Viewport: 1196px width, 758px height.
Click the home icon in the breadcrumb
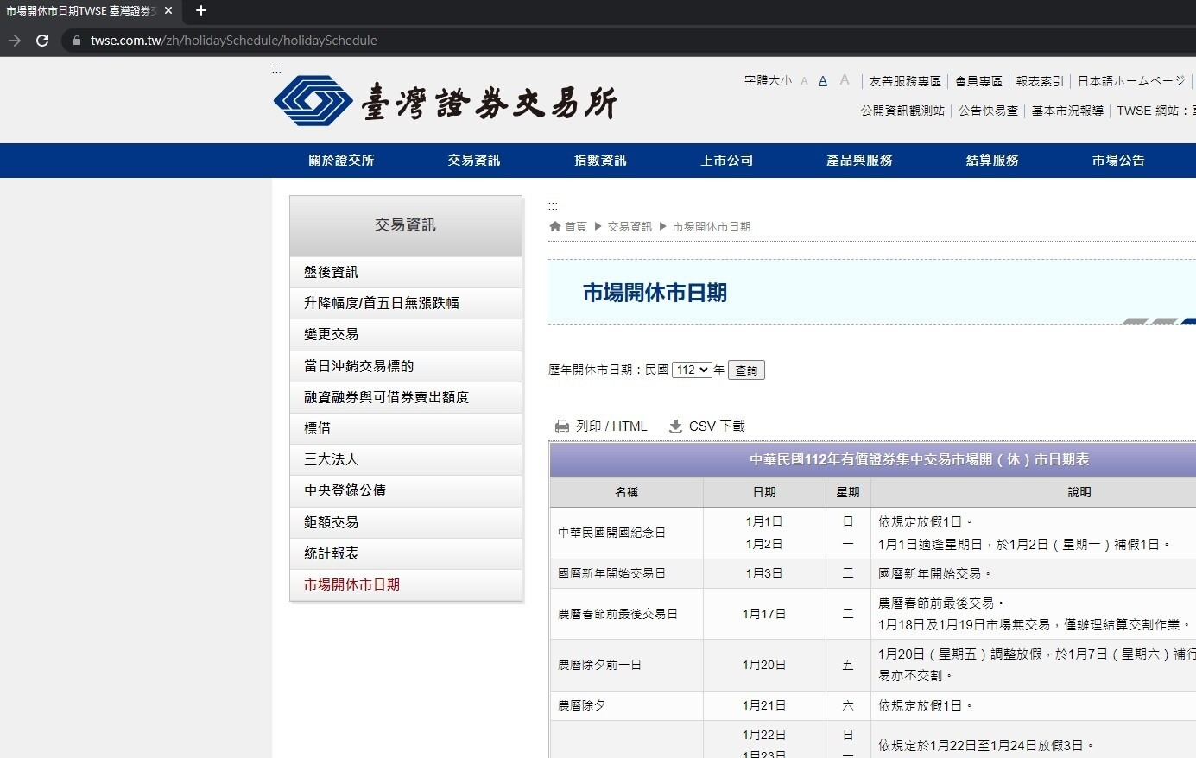554,226
